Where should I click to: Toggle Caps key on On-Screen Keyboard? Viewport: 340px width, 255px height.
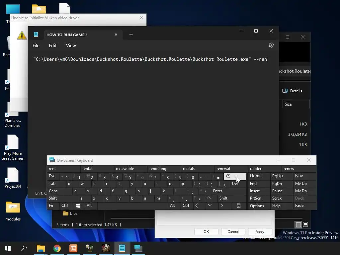point(59,191)
